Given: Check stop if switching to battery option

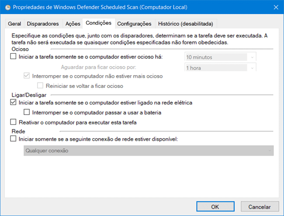Looking at the screenshot, I should pos(27,112).
